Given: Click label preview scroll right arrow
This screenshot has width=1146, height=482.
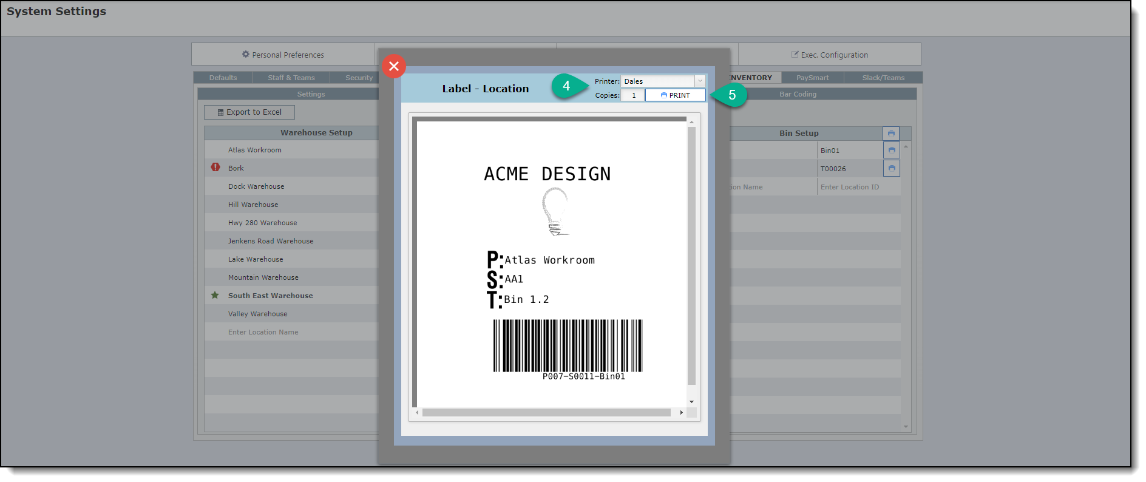Looking at the screenshot, I should (x=681, y=413).
